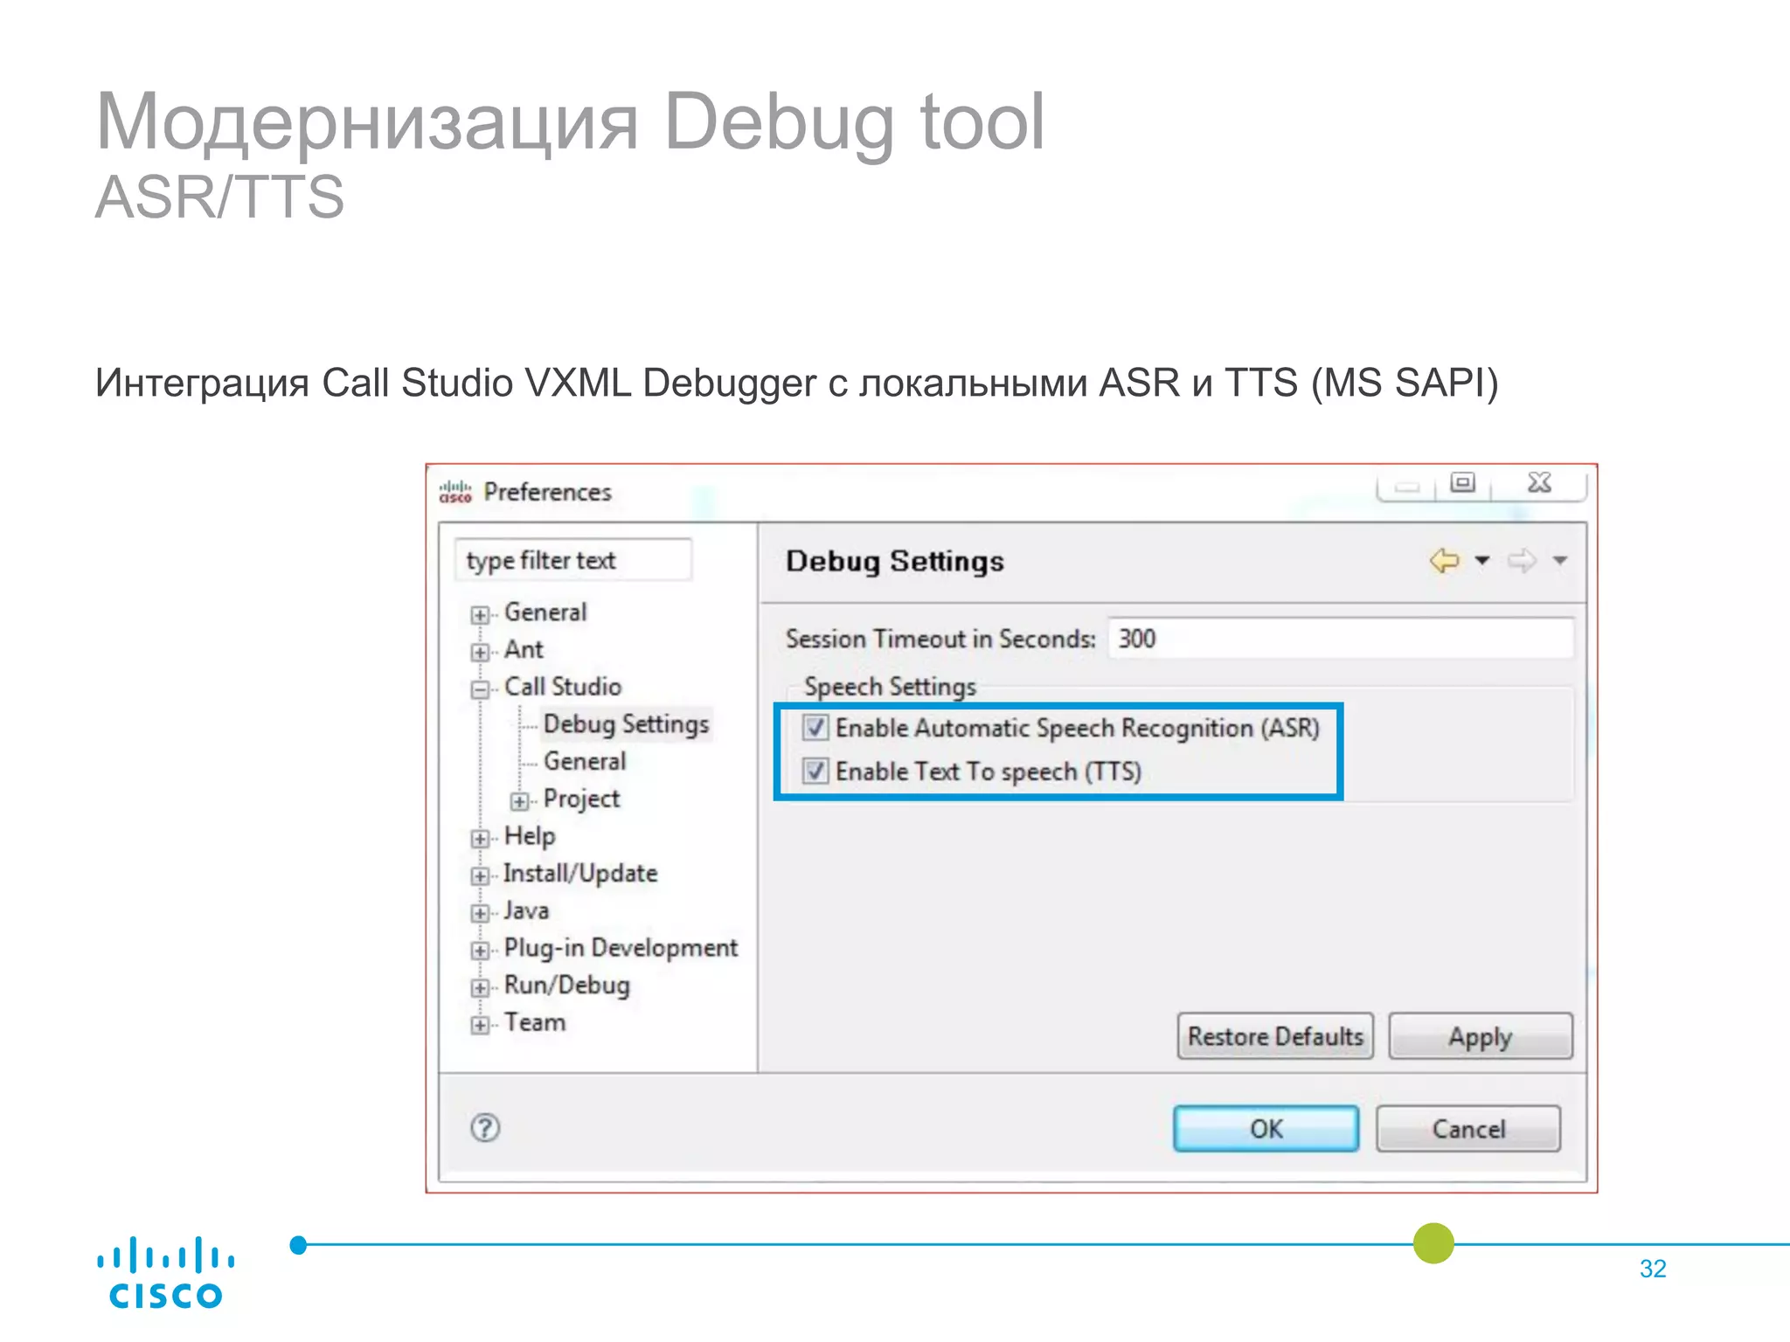Collapse the Call Studio tree node
This screenshot has height=1342, width=1790.
479,690
